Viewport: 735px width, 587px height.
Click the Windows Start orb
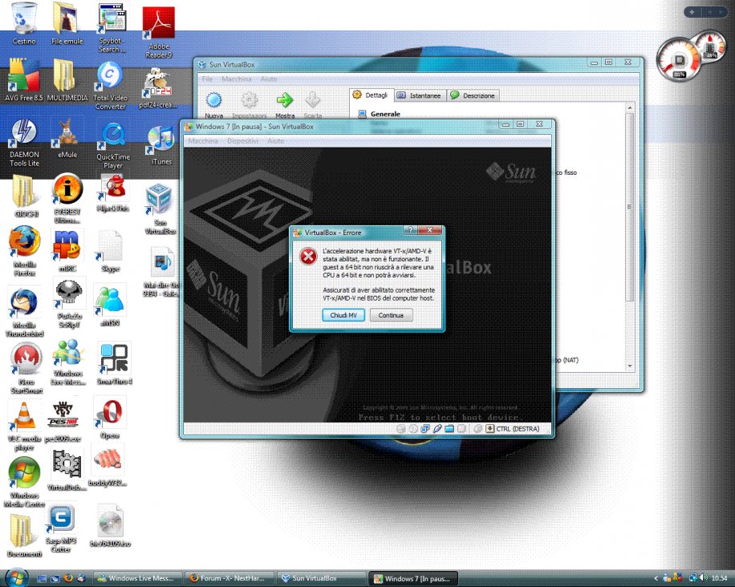pyautogui.click(x=17, y=577)
